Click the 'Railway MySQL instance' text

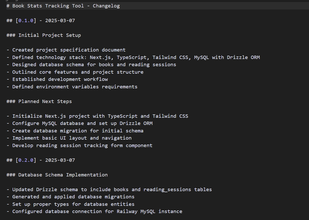point(149,211)
